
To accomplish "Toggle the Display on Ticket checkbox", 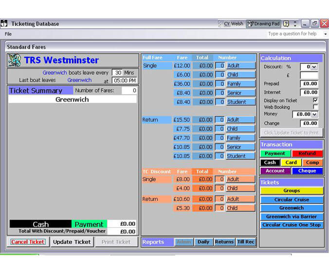I will click(315, 100).
